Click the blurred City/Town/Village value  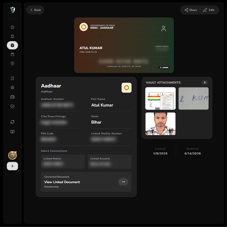(x=54, y=122)
